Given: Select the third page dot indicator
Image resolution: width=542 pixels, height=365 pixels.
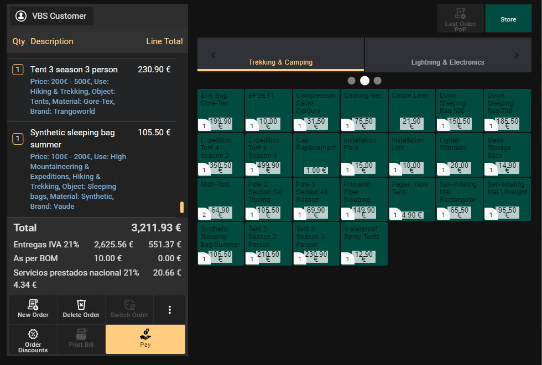Looking at the screenshot, I should point(378,81).
